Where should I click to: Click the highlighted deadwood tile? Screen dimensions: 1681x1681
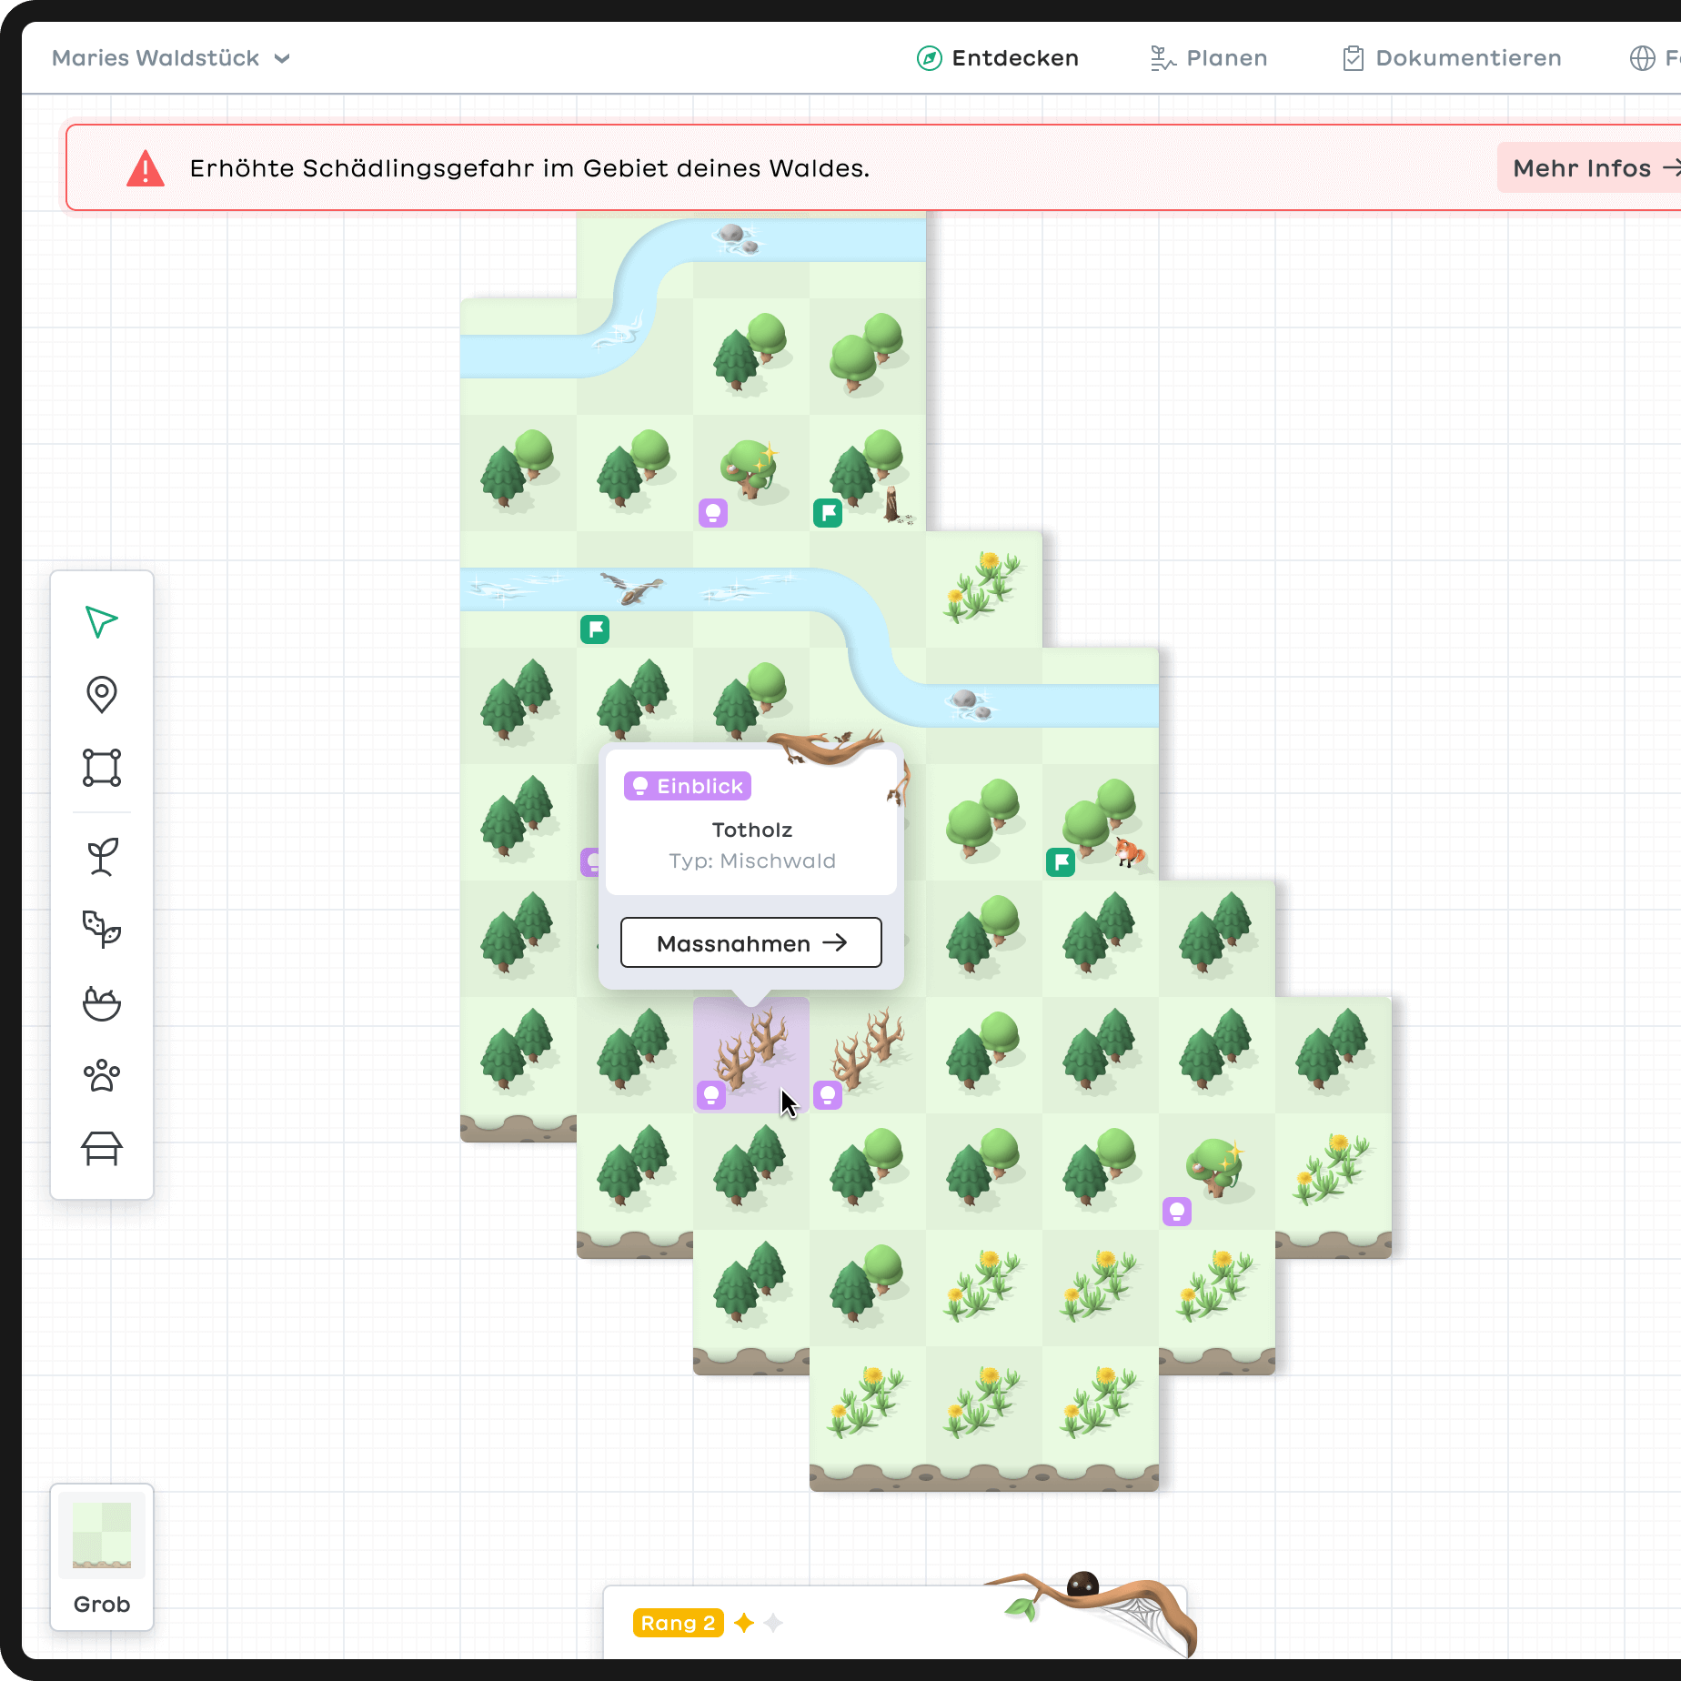tap(751, 1055)
